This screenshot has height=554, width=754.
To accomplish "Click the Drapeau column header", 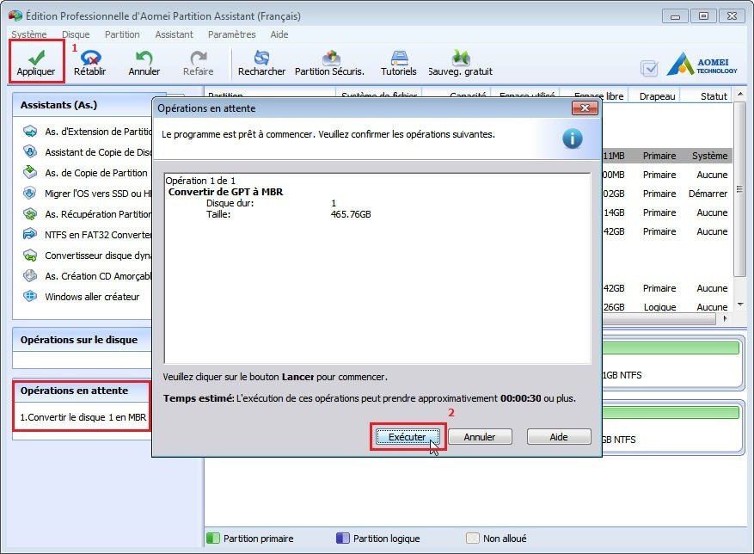I will [657, 96].
